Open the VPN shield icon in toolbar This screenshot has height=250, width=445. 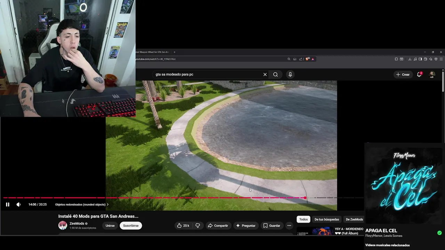436,59
